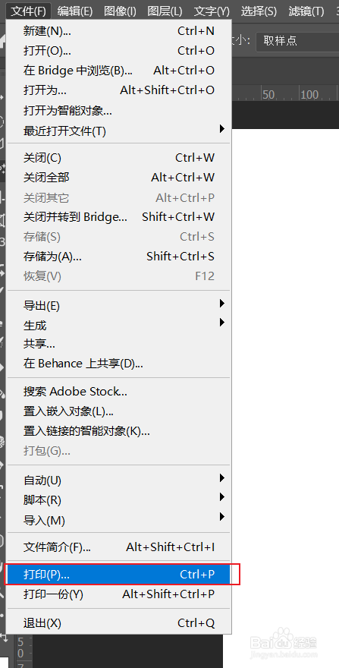Select the 打印(P)... menu entry
The width and height of the screenshot is (339, 668).
118,575
